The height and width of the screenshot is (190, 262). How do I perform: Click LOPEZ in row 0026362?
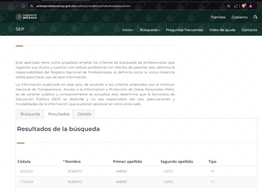click(168, 171)
